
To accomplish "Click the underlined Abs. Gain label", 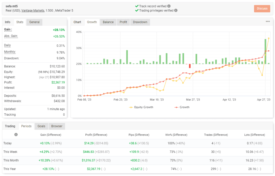I will coord(11,36).
